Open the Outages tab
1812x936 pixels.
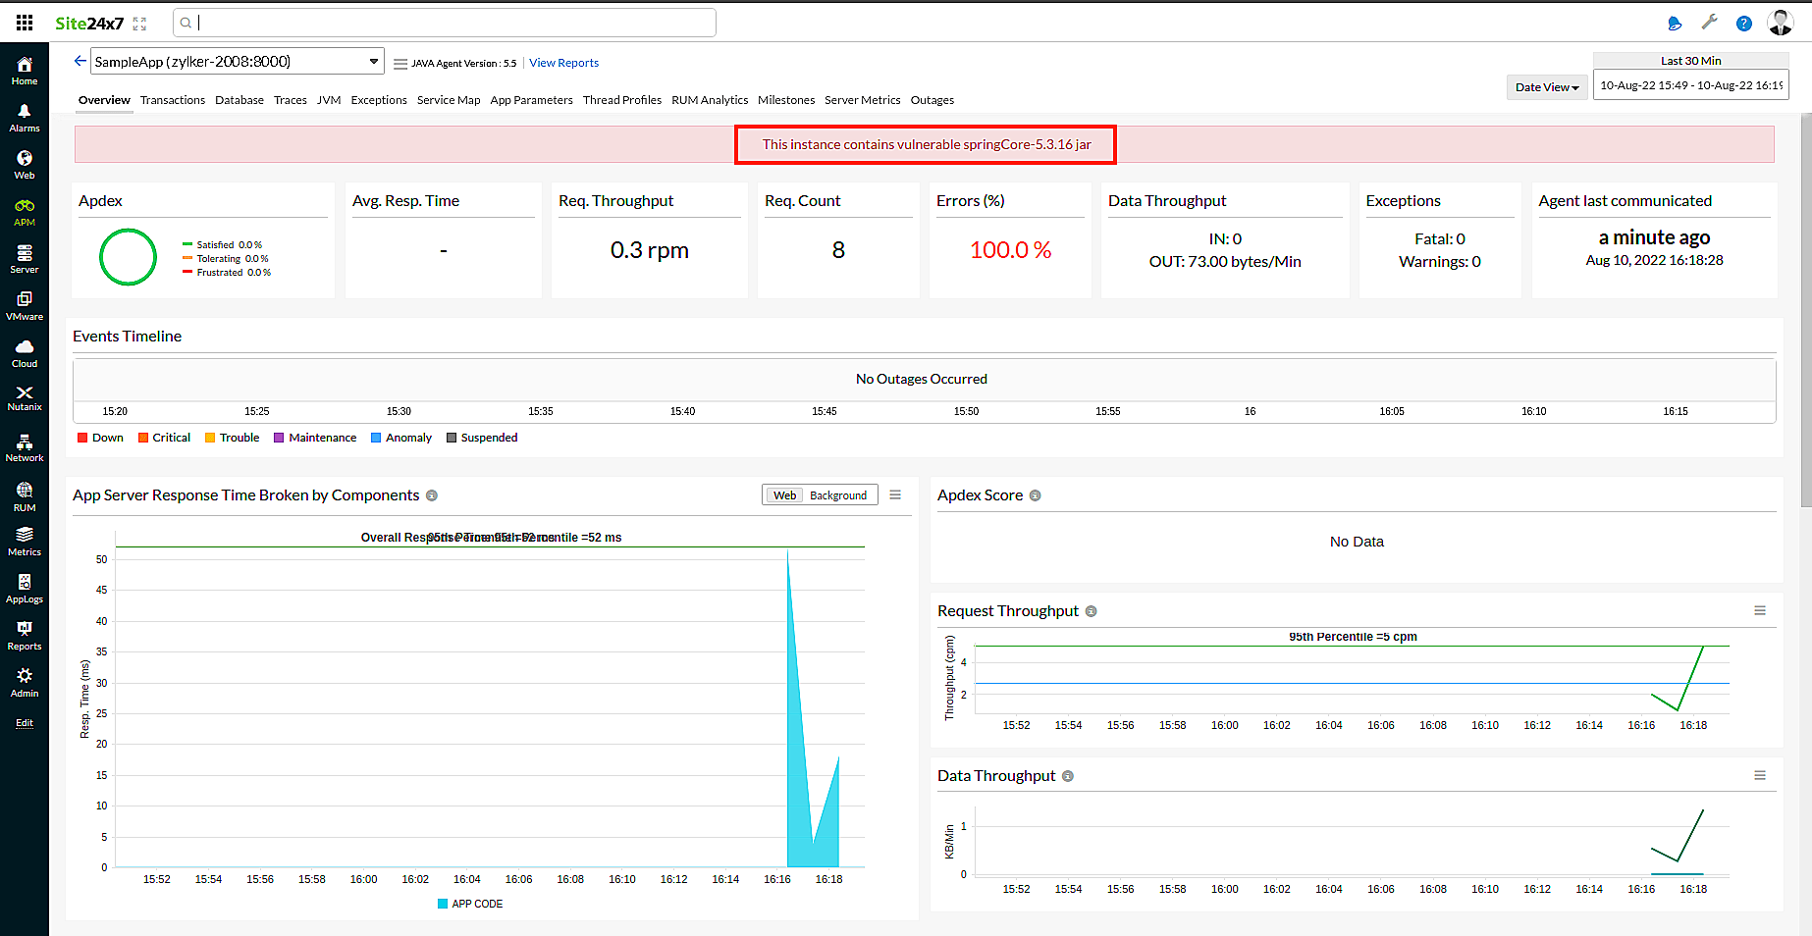pyautogui.click(x=933, y=100)
